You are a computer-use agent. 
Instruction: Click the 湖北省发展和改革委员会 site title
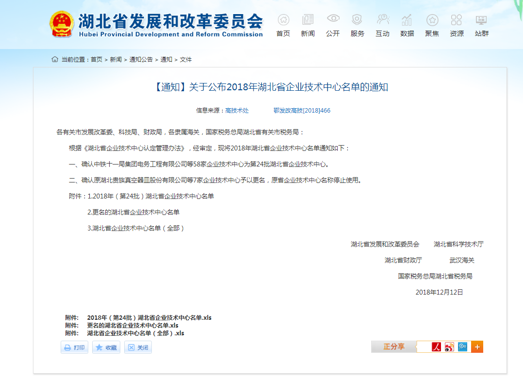click(x=170, y=21)
